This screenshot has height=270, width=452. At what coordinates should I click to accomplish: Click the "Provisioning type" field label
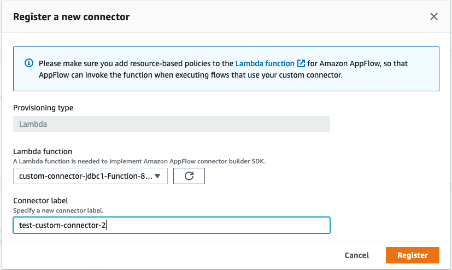43,108
